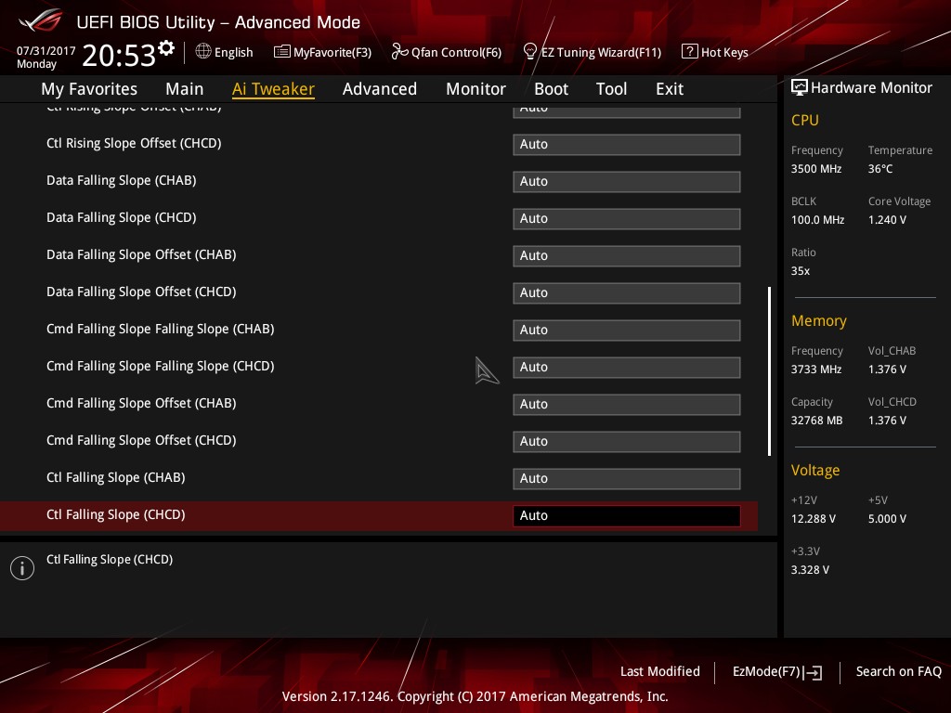Select Data Falling Slope (CHCD) label
The height and width of the screenshot is (713, 951).
(x=122, y=217)
